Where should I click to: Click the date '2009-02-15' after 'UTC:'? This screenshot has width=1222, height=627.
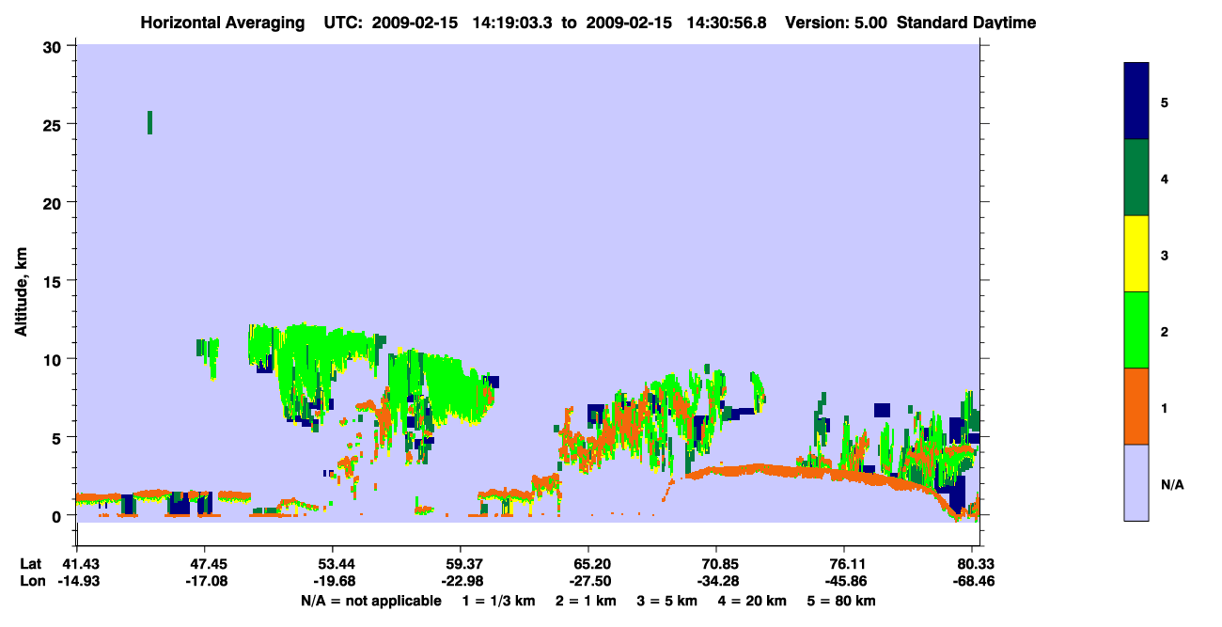coord(415,23)
